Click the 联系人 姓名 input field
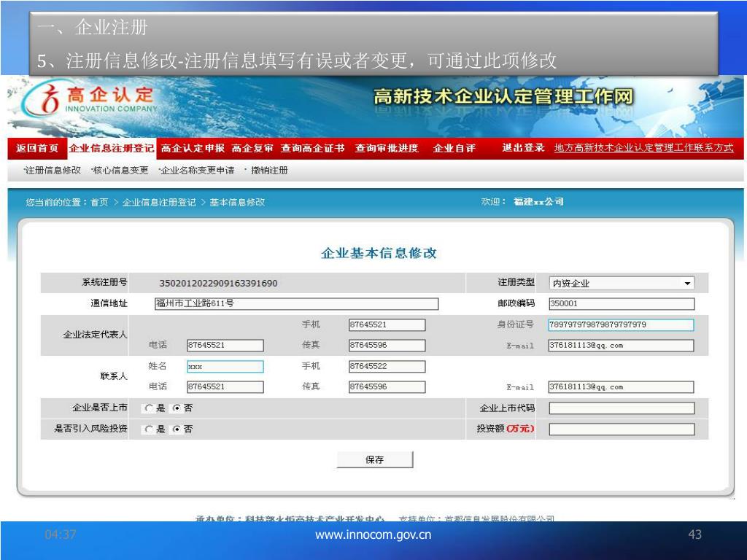Screen dimensions: 747x560 (225, 367)
